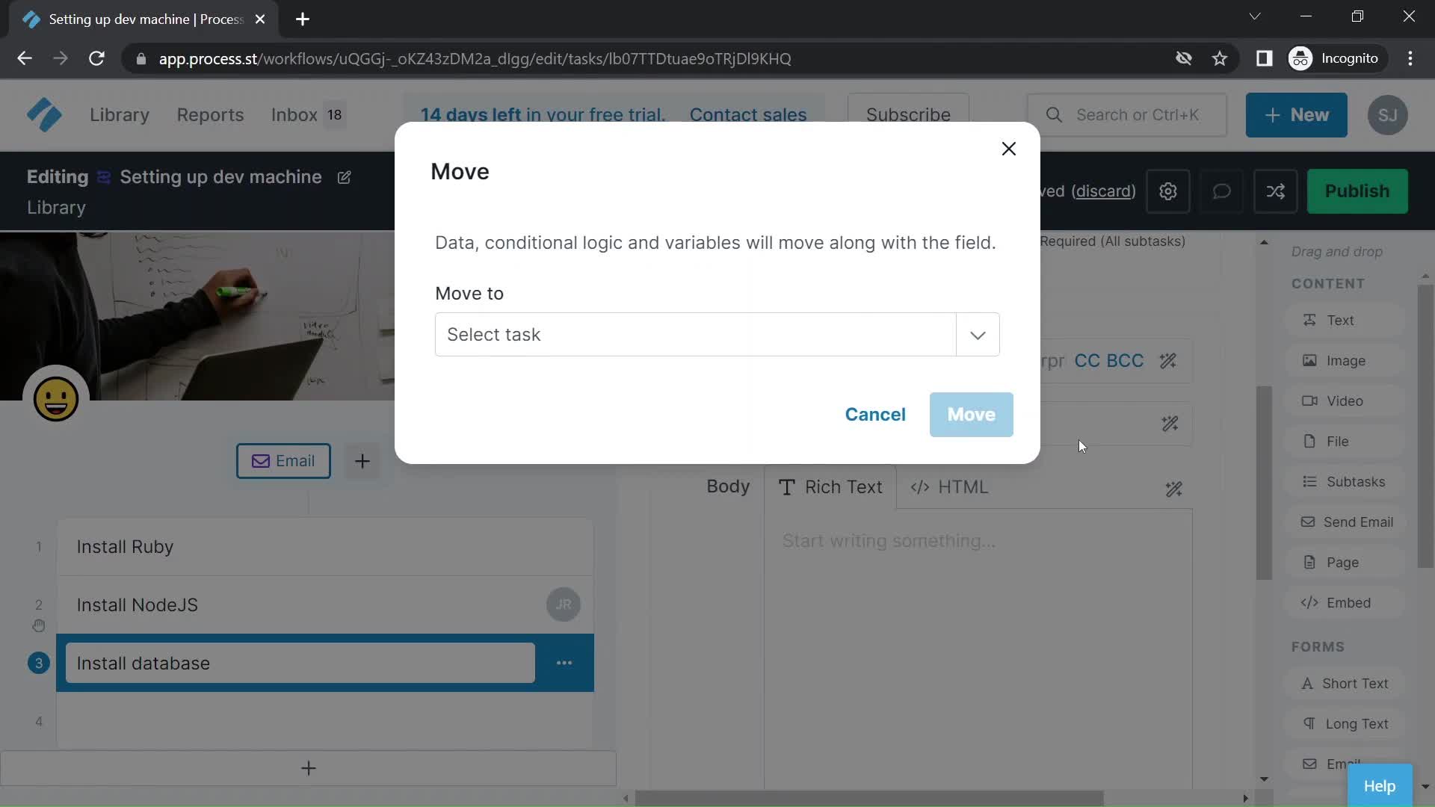Click the Page content icon
The image size is (1435, 807).
(x=1311, y=562)
